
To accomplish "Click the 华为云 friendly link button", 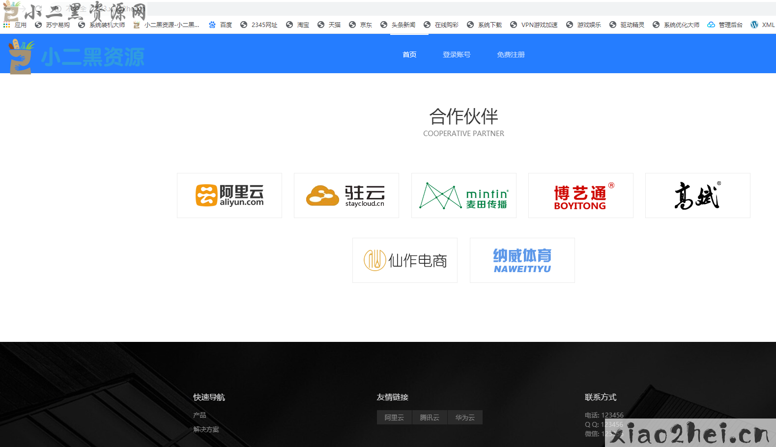I will tap(465, 418).
